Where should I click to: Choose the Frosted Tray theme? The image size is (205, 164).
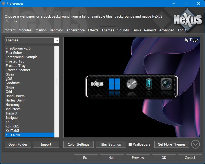click(x=30, y=65)
